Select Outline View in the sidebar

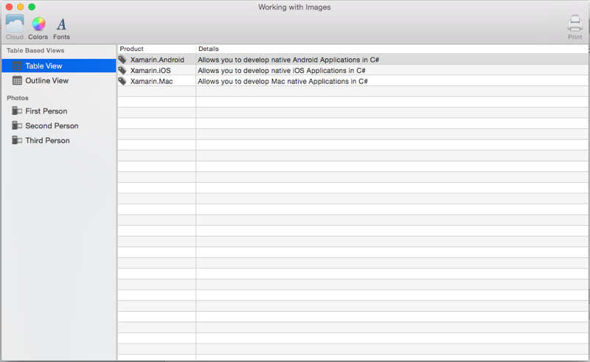point(46,80)
